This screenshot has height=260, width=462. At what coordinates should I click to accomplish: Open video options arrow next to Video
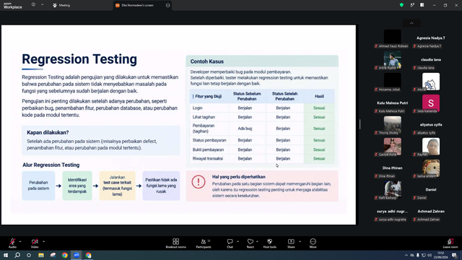[x=43, y=241]
